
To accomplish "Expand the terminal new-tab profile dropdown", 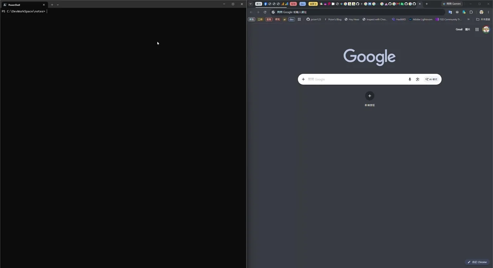I will [58, 5].
